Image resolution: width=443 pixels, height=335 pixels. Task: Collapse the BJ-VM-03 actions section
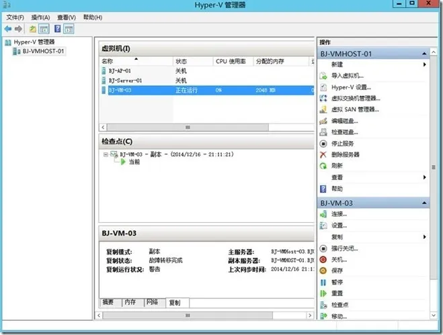(x=424, y=203)
